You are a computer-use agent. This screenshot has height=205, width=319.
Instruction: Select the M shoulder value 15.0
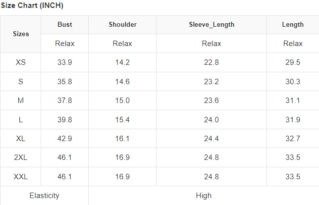coord(122,101)
